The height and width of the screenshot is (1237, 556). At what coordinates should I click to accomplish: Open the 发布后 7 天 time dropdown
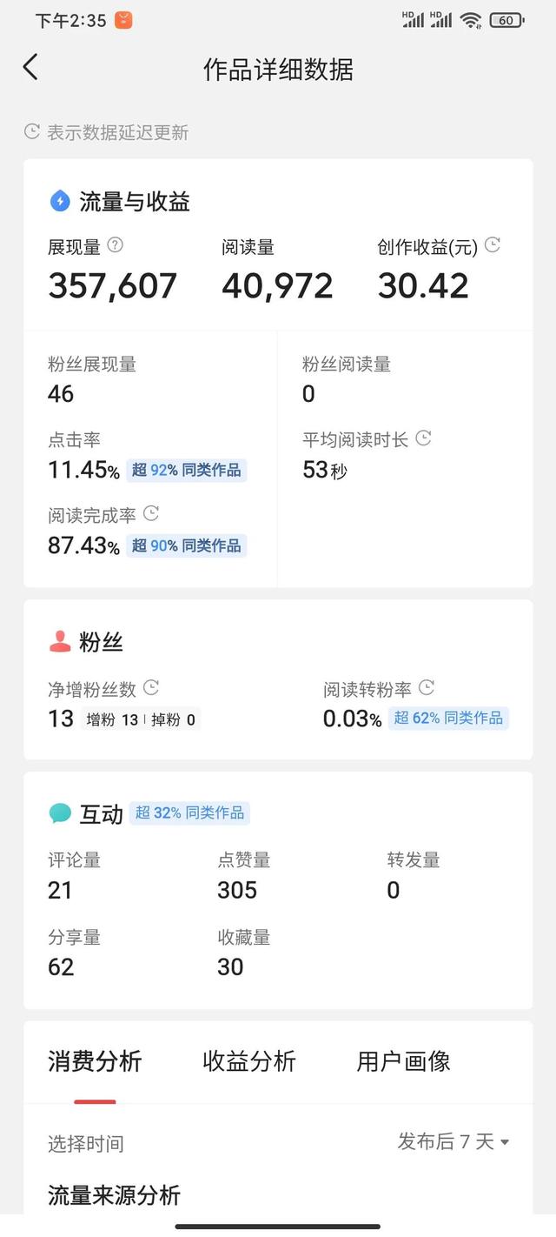click(x=453, y=1141)
